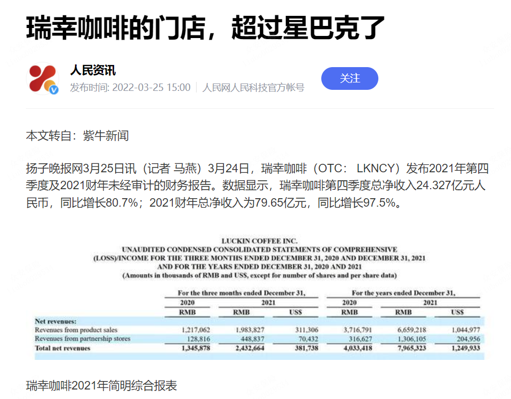Click the value 2,432,664 in the table
Viewport: 511px width, 399px height.
click(x=250, y=348)
